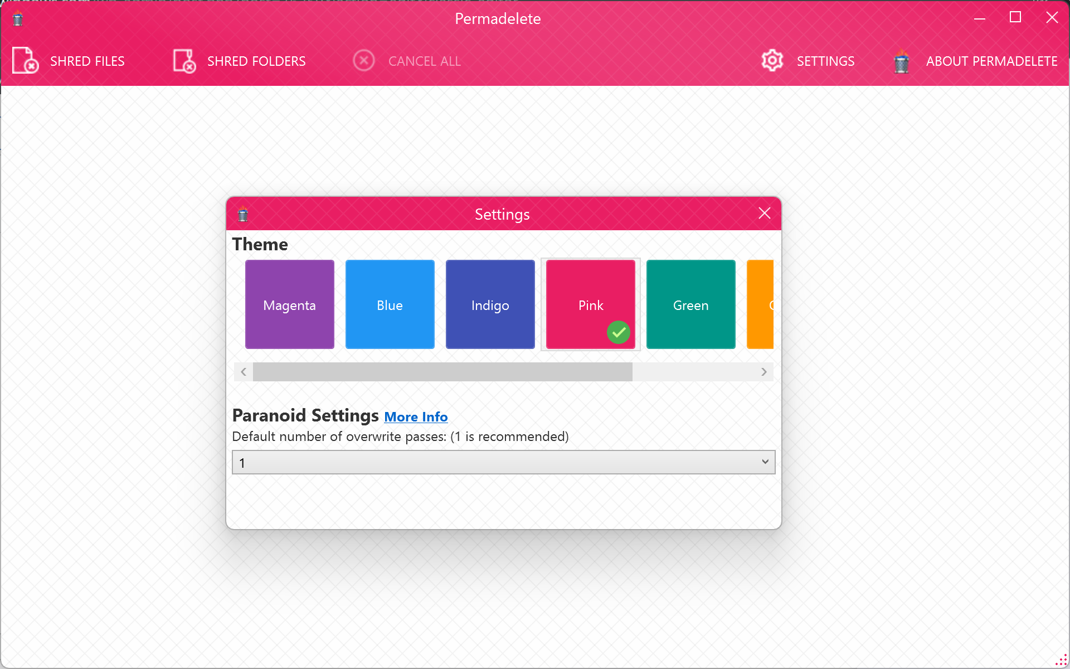Click the Paranoid Settings heading

point(305,415)
